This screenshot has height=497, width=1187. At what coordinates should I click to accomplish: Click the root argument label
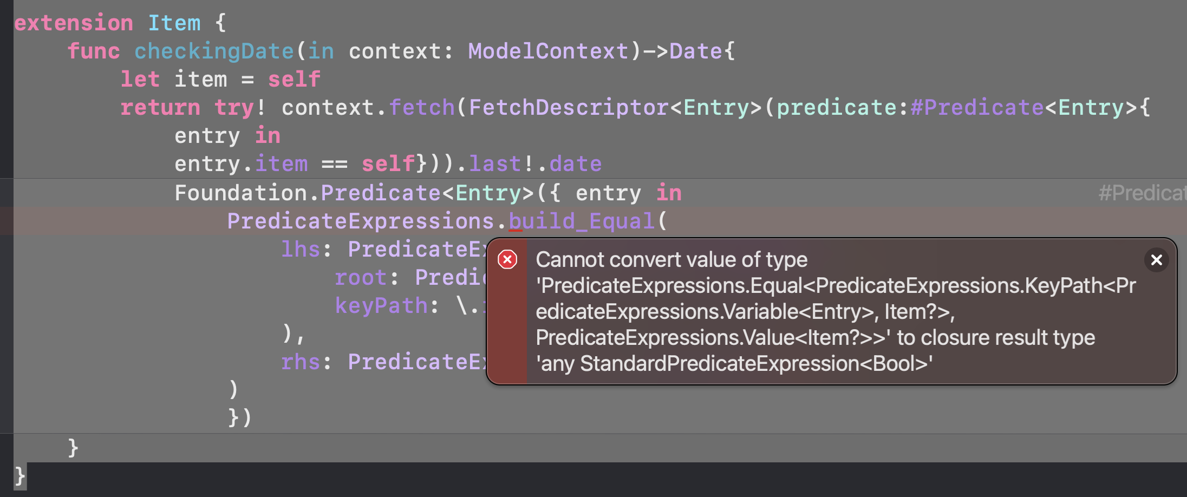tap(361, 278)
